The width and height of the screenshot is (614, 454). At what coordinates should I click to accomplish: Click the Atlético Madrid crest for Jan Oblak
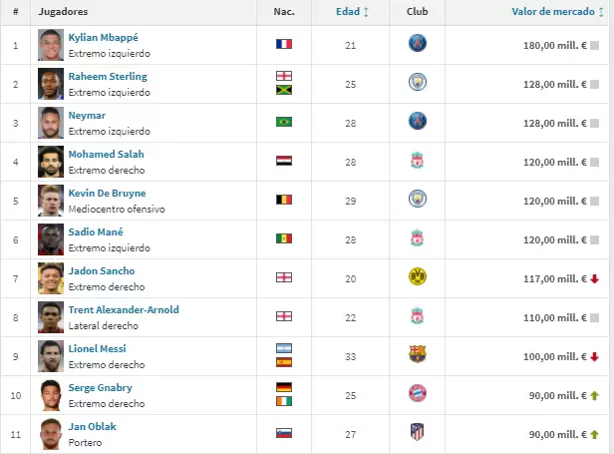(417, 434)
